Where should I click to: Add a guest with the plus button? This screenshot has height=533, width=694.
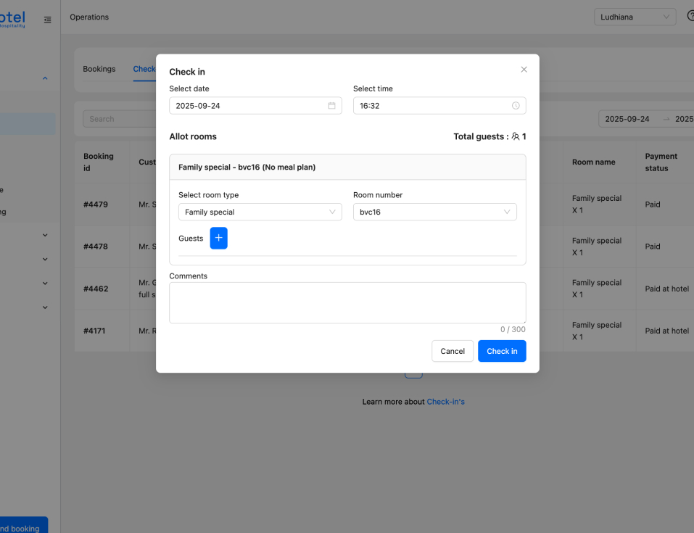tap(219, 238)
